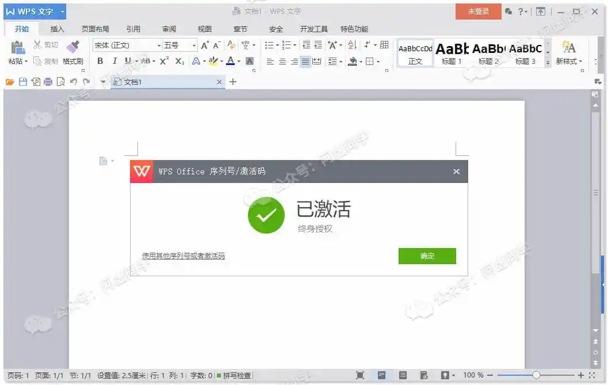608x385 pixels.
Task: Select the Format Painter brush
Action: pos(72,47)
